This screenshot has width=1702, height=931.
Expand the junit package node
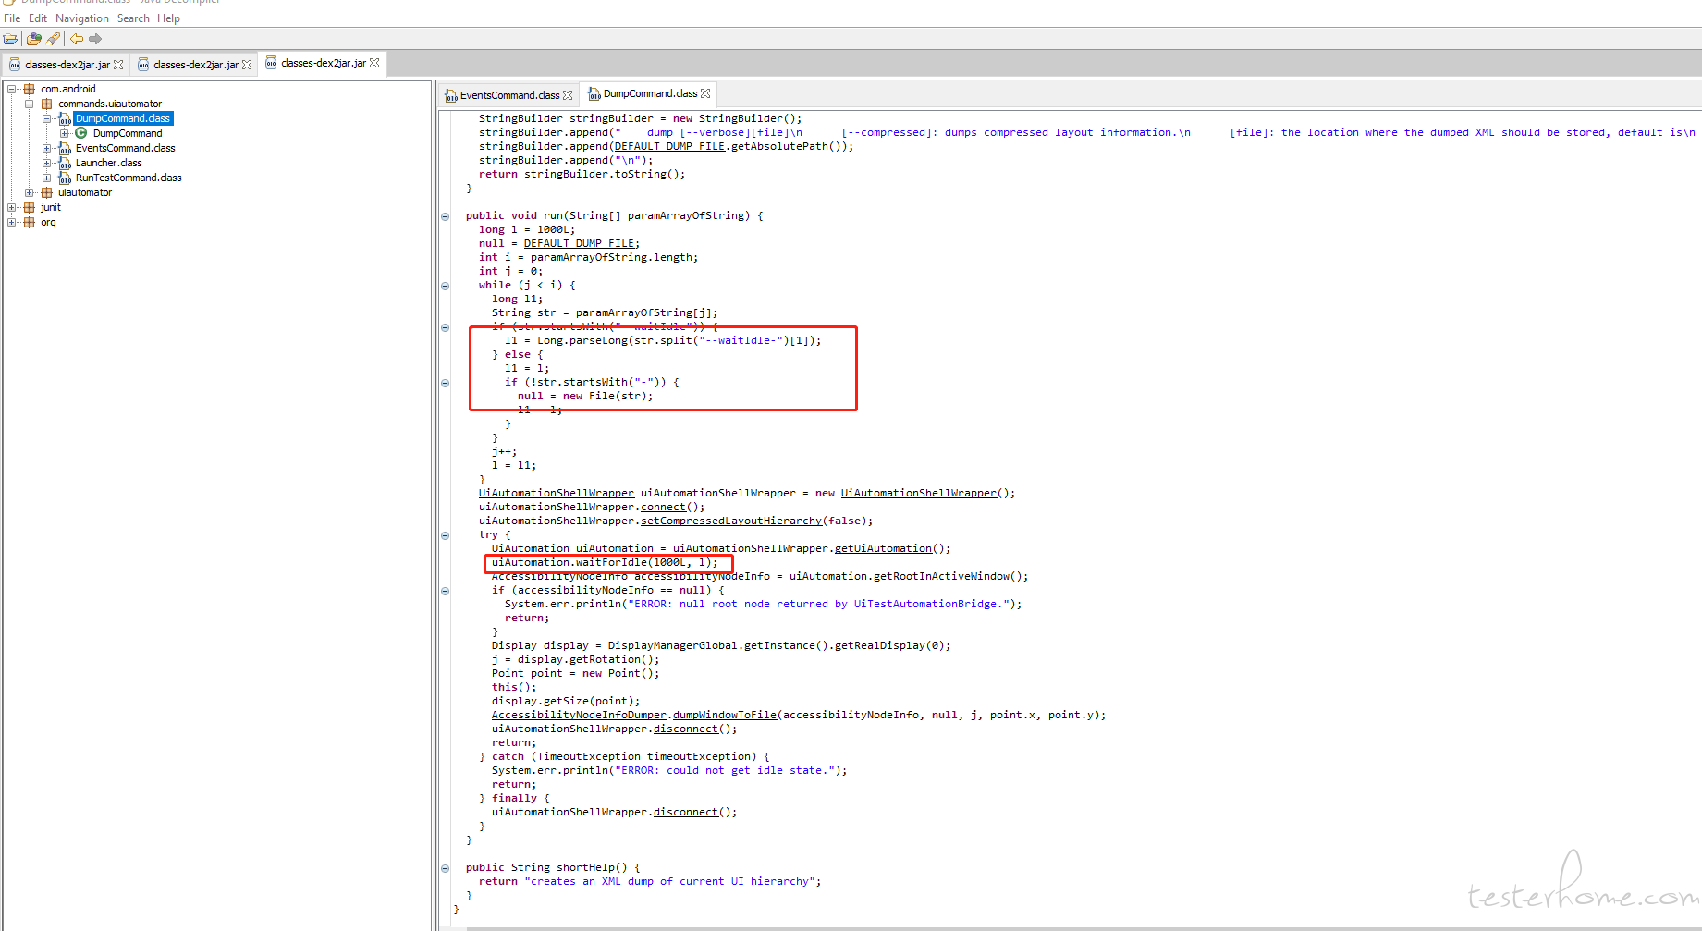click(x=12, y=207)
